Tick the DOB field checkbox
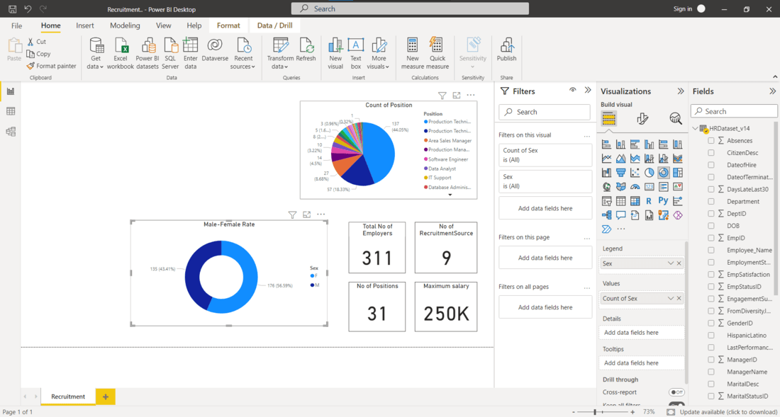 click(x=711, y=226)
